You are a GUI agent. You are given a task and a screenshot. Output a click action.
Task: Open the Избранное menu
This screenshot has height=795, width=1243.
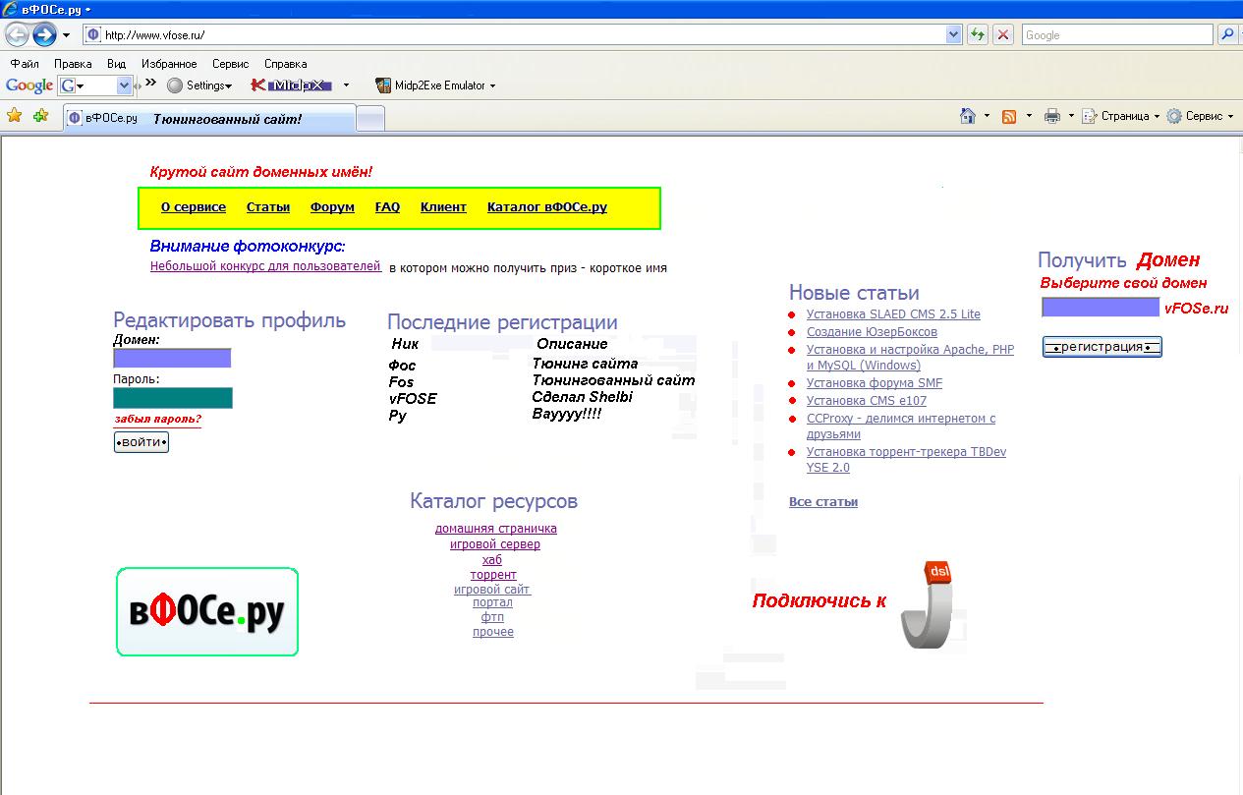(169, 64)
